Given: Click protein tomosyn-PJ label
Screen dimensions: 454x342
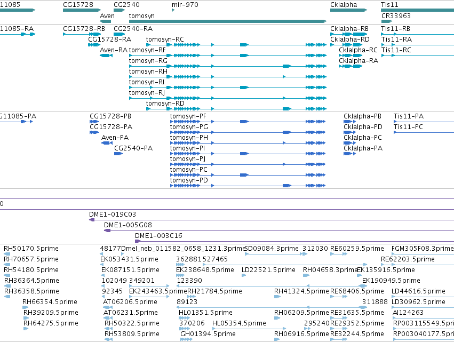Looking at the screenshot, I should pyautogui.click(x=188, y=159).
